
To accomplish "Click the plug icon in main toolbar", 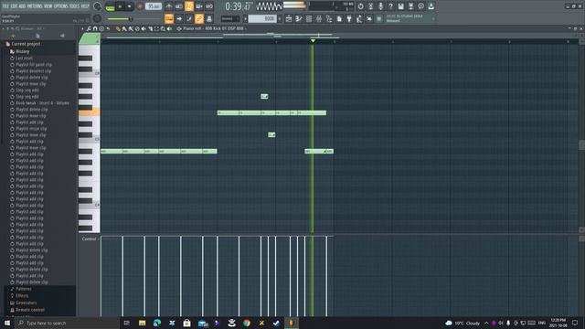I will pyautogui.click(x=349, y=18).
